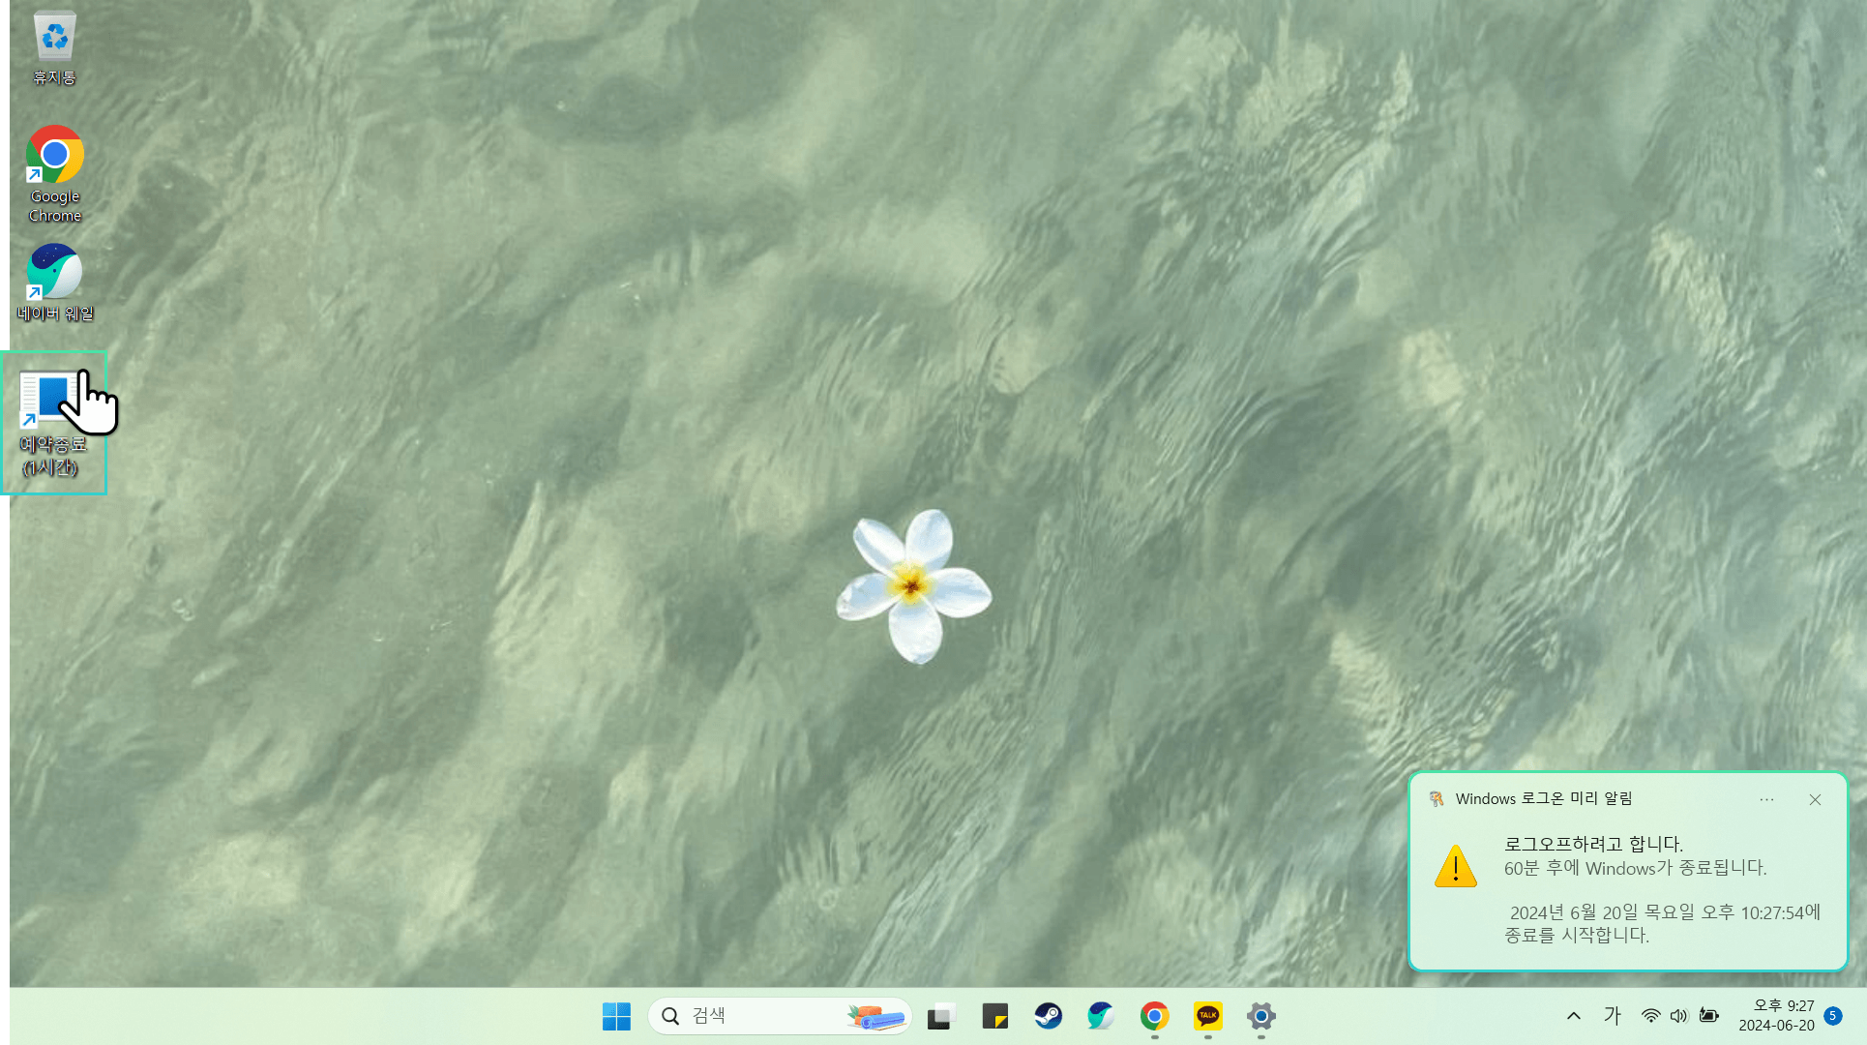Expand hidden system tray icons
Viewport: 1867px width, 1045px height.
tap(1574, 1016)
